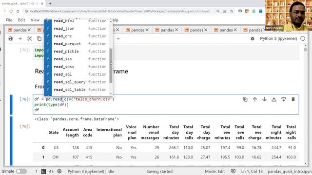Open the blue calendar browser extension

pyautogui.click(x=260, y=11)
